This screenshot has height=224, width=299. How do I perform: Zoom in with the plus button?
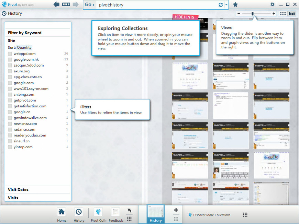click(274, 13)
